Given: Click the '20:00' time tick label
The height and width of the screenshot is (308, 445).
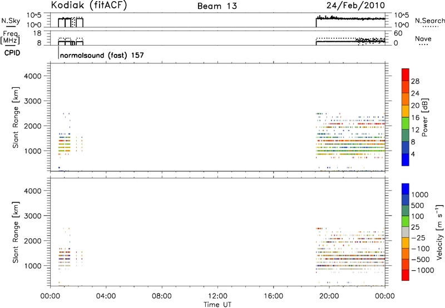Looking at the screenshot, I should coord(329,296).
